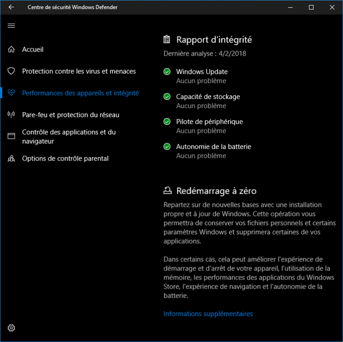
Task: Open Contrôle des applications et du navigateur
Action: [69, 137]
